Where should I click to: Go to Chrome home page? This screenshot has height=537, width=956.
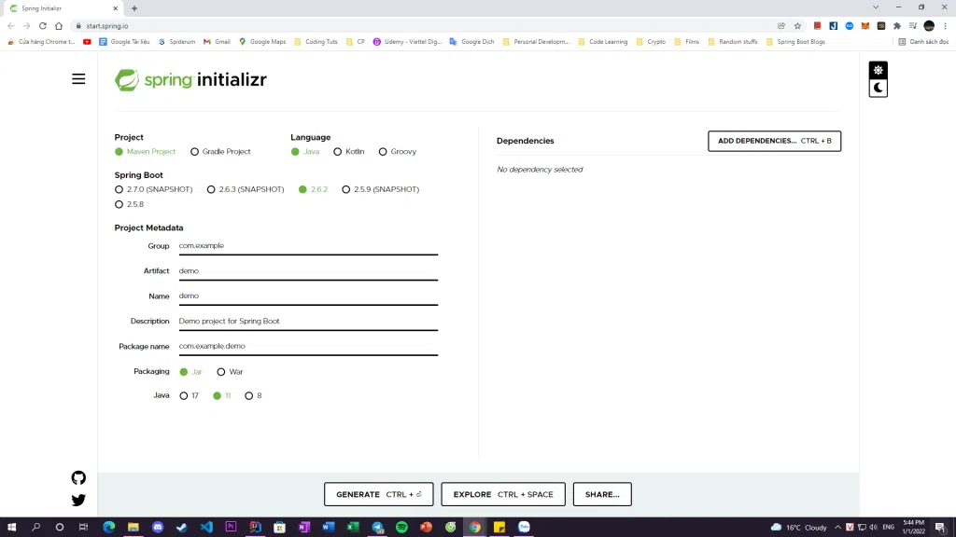coord(59,25)
